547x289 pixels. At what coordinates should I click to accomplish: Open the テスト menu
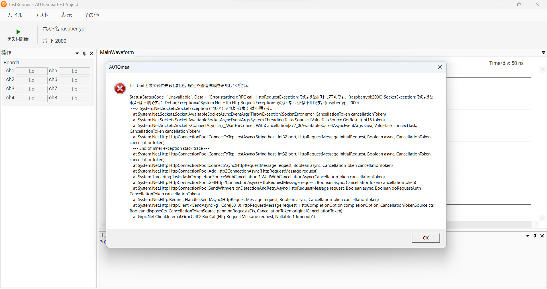(42, 15)
